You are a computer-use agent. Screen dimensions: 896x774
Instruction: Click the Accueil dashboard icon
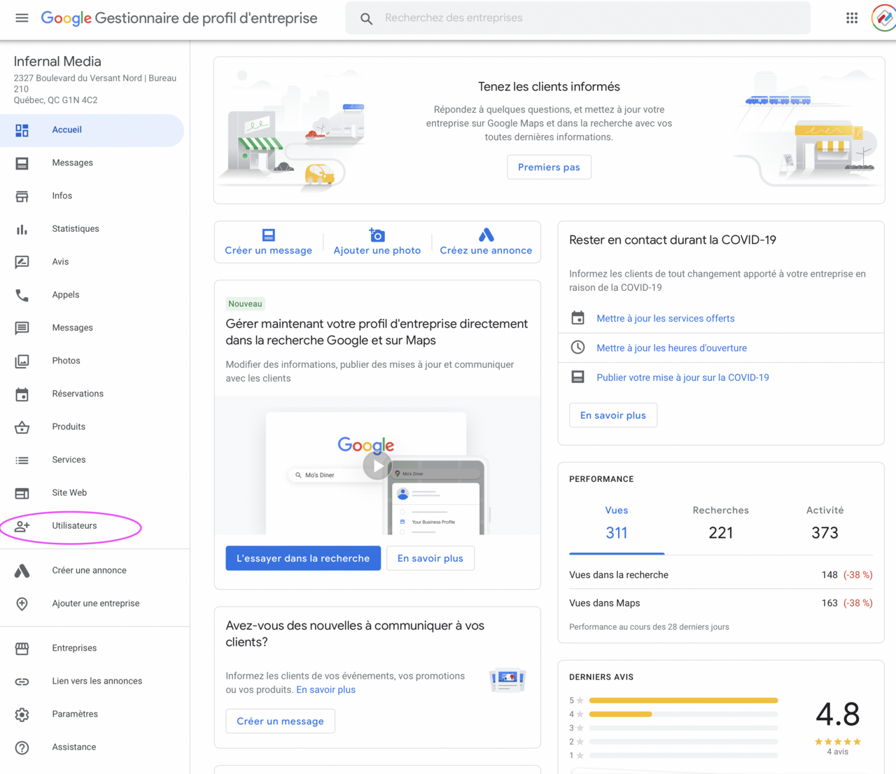click(x=22, y=130)
